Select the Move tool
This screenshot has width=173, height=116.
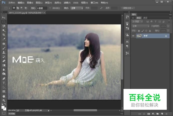pyautogui.click(x=4, y=17)
